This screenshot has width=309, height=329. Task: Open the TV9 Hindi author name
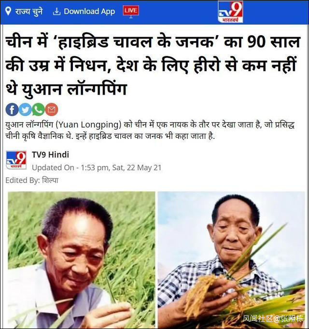(50, 155)
